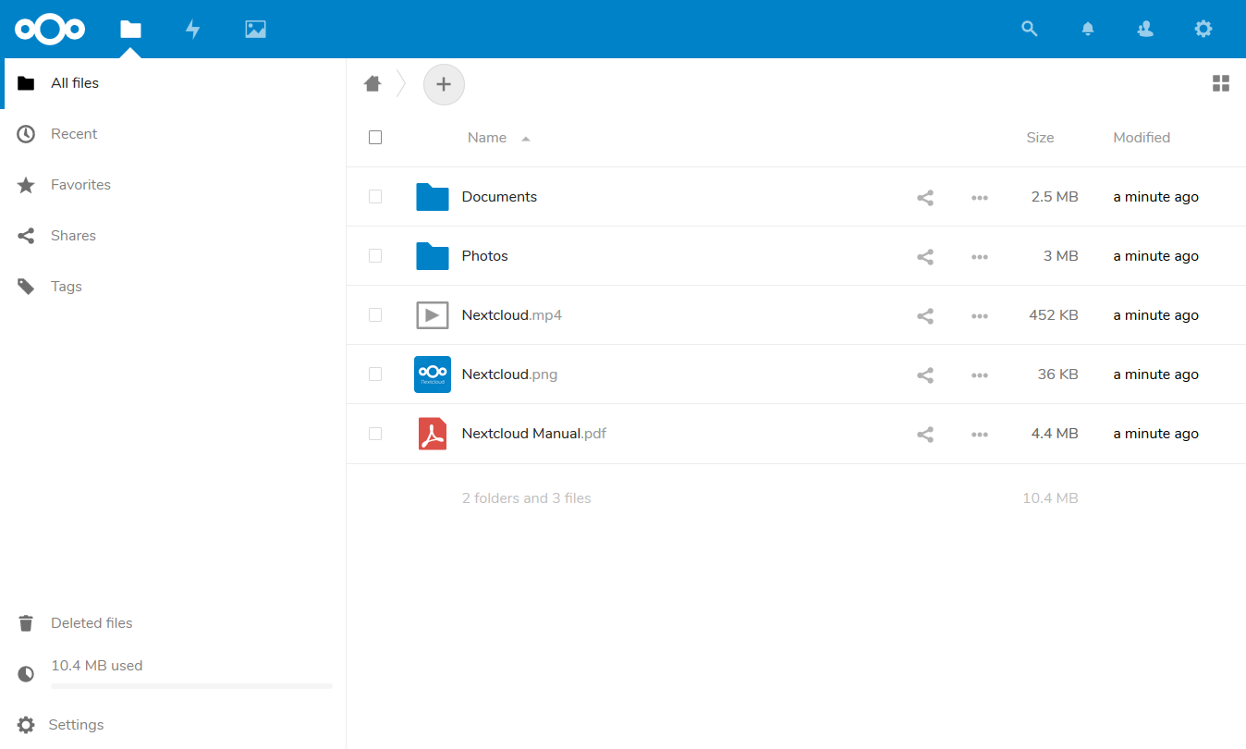Click the Documents folder icon

(433, 197)
